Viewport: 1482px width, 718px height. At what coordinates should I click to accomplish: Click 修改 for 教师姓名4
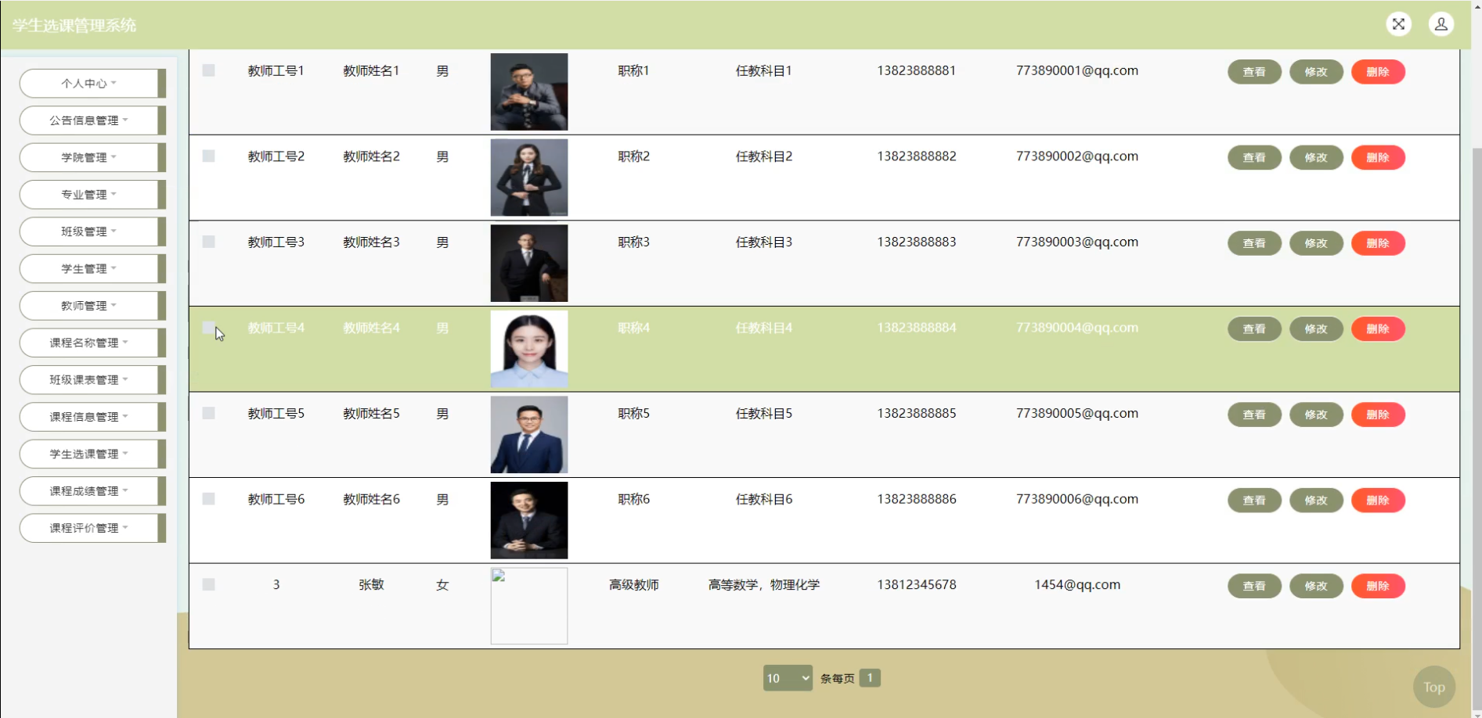coord(1316,328)
